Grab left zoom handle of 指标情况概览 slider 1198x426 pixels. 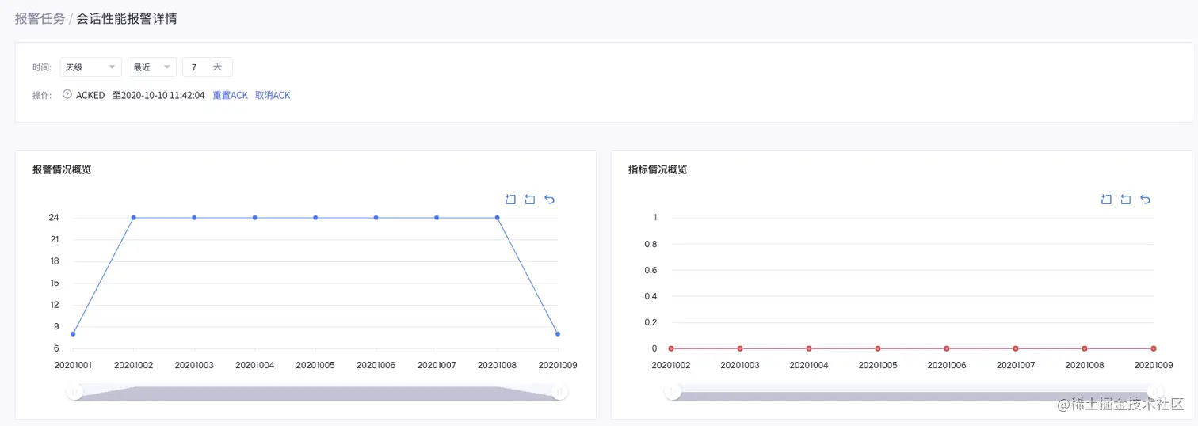pos(673,392)
